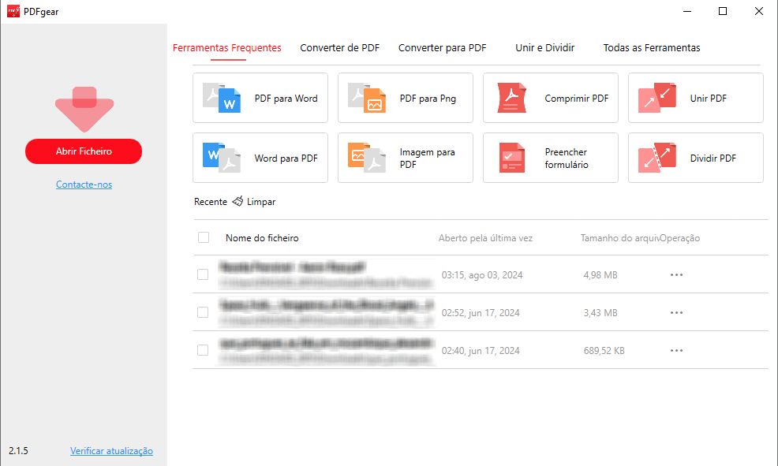Open the Converter para PDF tab
This screenshot has width=778, height=466.
[x=442, y=47]
